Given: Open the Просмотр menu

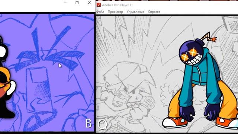Looking at the screenshot, I should [115, 12].
